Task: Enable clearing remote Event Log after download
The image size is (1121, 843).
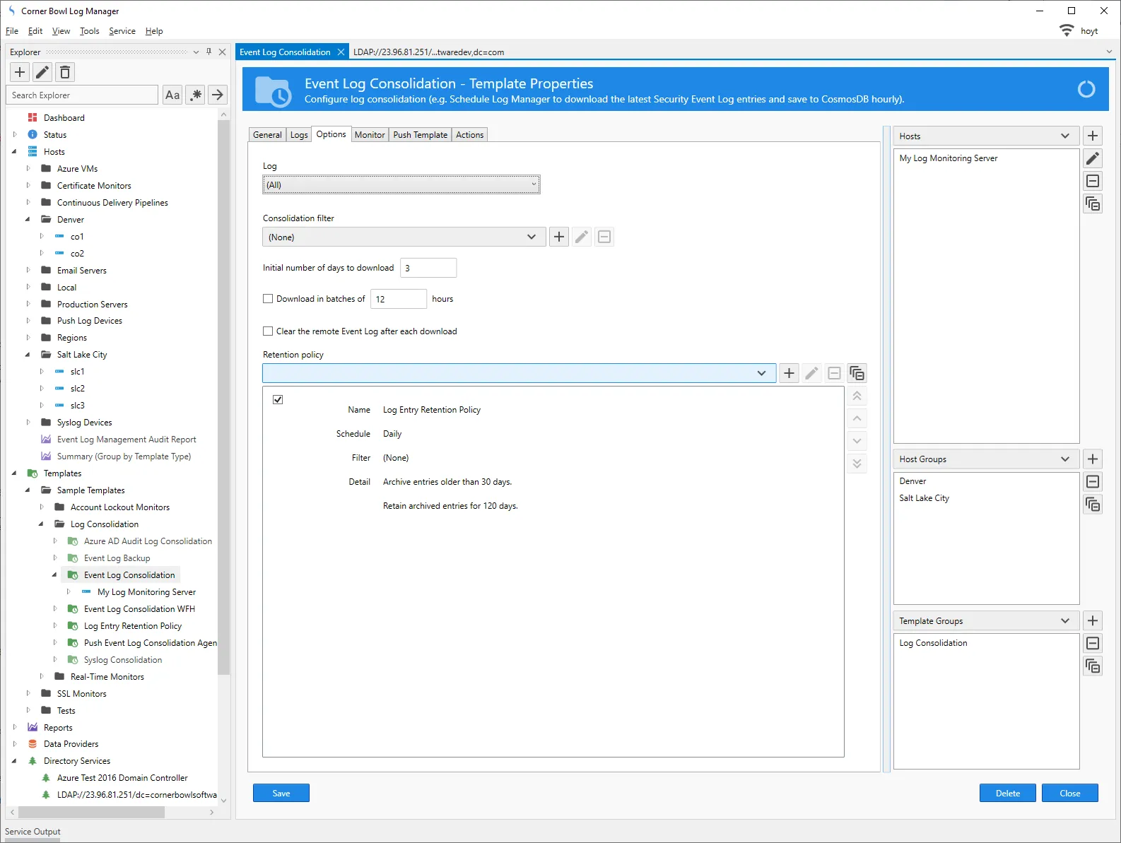Action: 268,331
